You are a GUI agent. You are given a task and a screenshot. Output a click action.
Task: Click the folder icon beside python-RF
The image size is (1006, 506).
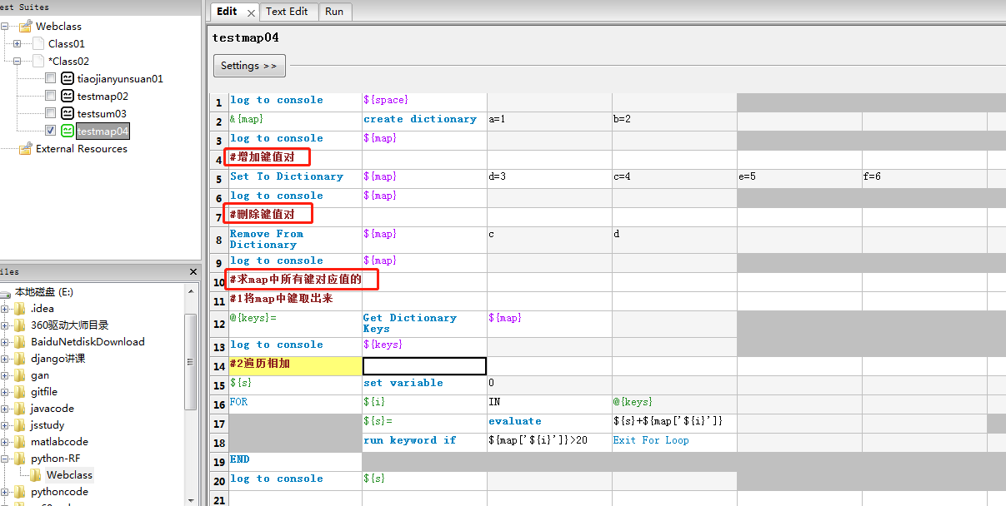(21, 459)
